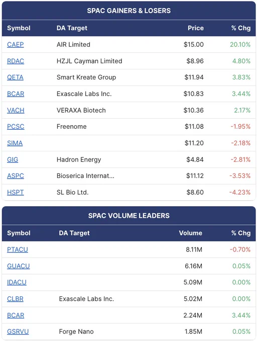Viewport: 257px width, 342px height.
Task: Open the GIG ticker link
Action: [13, 159]
